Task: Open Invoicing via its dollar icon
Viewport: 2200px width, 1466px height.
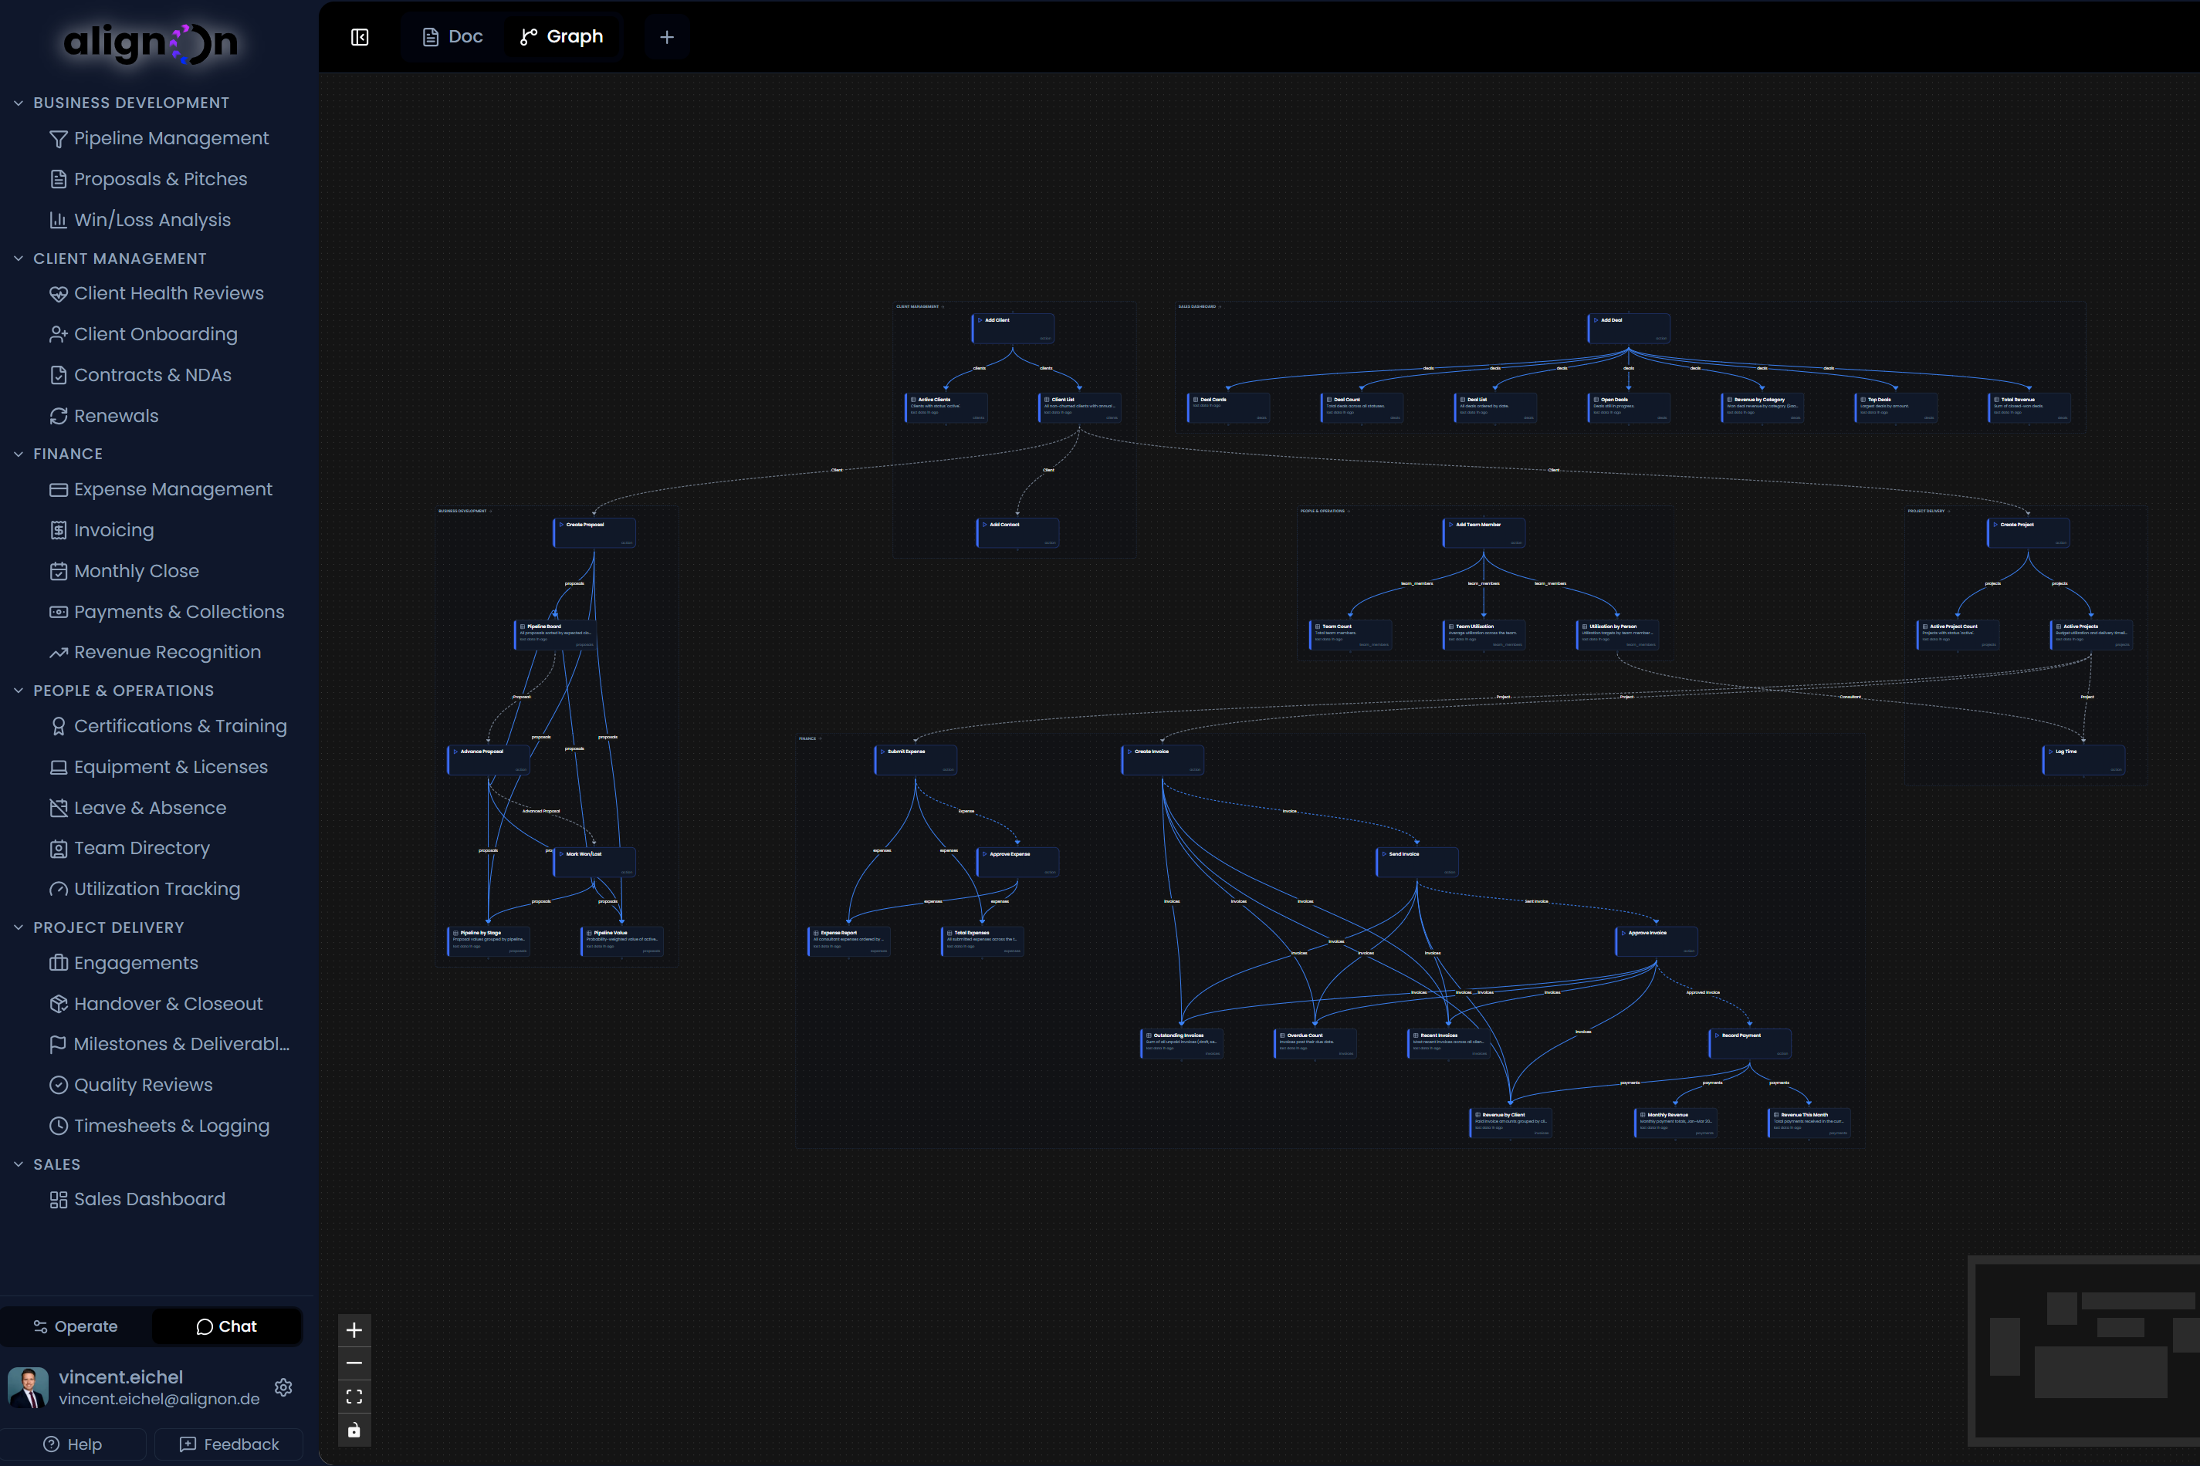Action: (x=58, y=530)
